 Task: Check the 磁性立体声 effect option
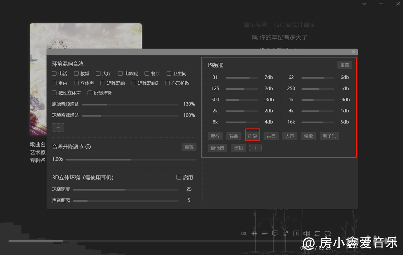tap(54, 93)
